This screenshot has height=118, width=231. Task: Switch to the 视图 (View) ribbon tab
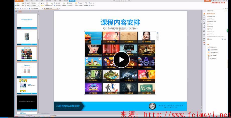(x=60, y=1)
